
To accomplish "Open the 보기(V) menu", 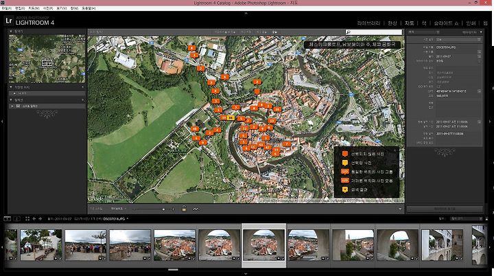I will tap(62, 8).
